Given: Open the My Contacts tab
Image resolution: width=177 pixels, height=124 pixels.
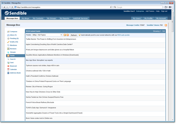Looking at the screenshot, I should coord(38,18).
